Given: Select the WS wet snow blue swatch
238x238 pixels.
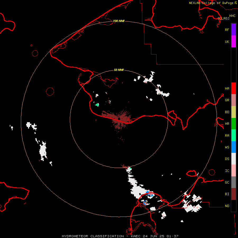Looking at the screenshot, I should coord(234,147).
